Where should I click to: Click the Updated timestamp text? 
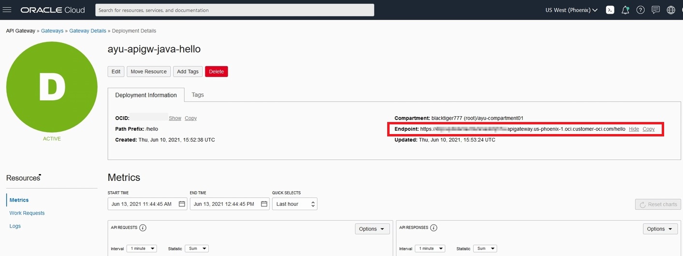(457, 140)
